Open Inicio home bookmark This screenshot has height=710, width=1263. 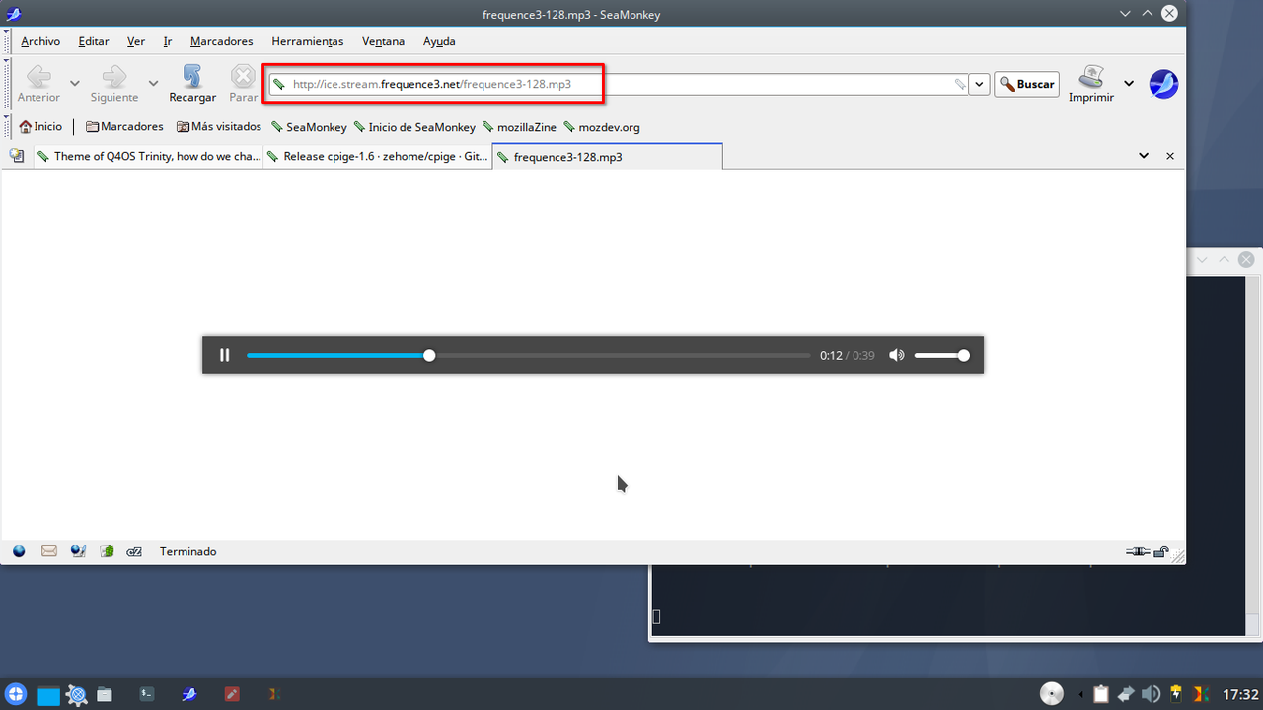[x=40, y=127]
